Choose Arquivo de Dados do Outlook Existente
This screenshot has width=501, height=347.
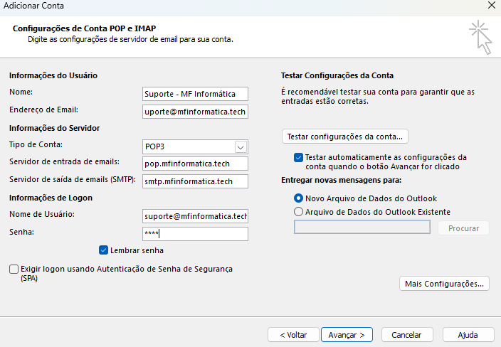coord(298,212)
